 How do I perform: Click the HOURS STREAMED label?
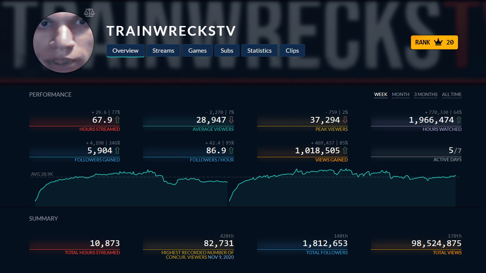(99, 129)
